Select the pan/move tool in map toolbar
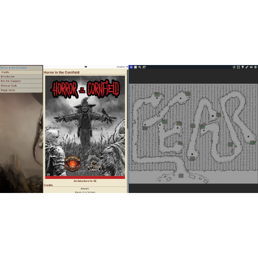Viewport: 258px width, 258px height. point(131,67)
